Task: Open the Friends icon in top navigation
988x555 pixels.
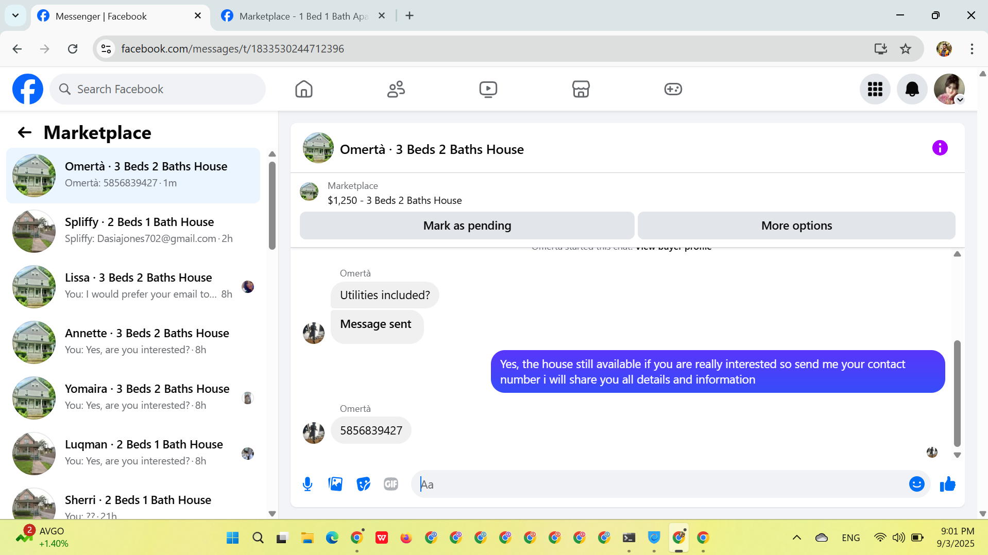Action: 396,89
